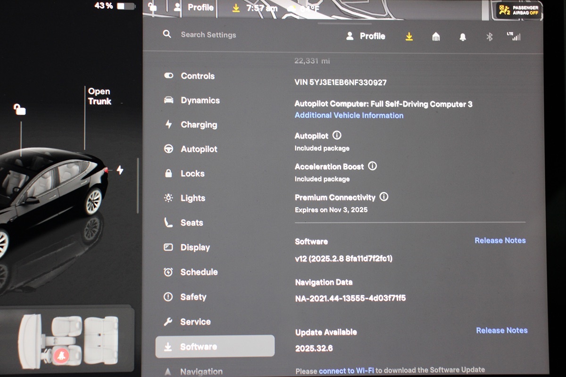The height and width of the screenshot is (377, 566).
Task: Open Release Notes for current Software
Action: coord(499,240)
